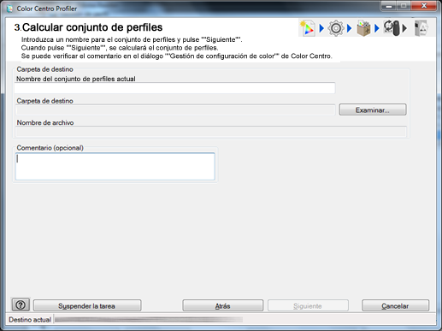The image size is (442, 331).
Task: Focus the Nombre del conjunto de perfiles actual field
Action: coord(174,88)
